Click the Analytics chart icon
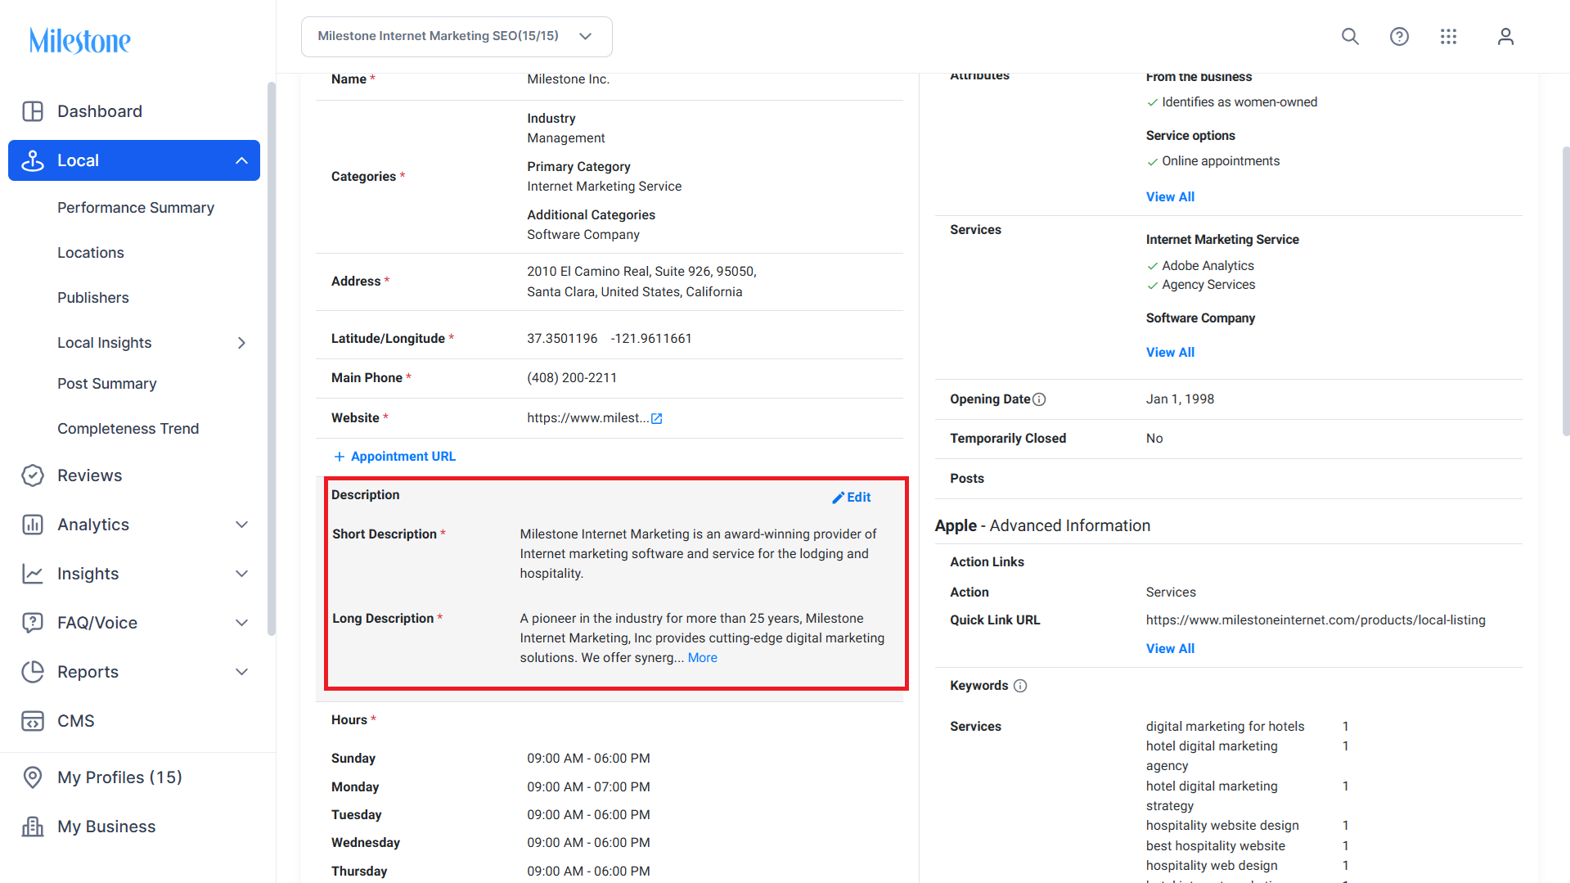Viewport: 1570px width, 883px height. 33,525
